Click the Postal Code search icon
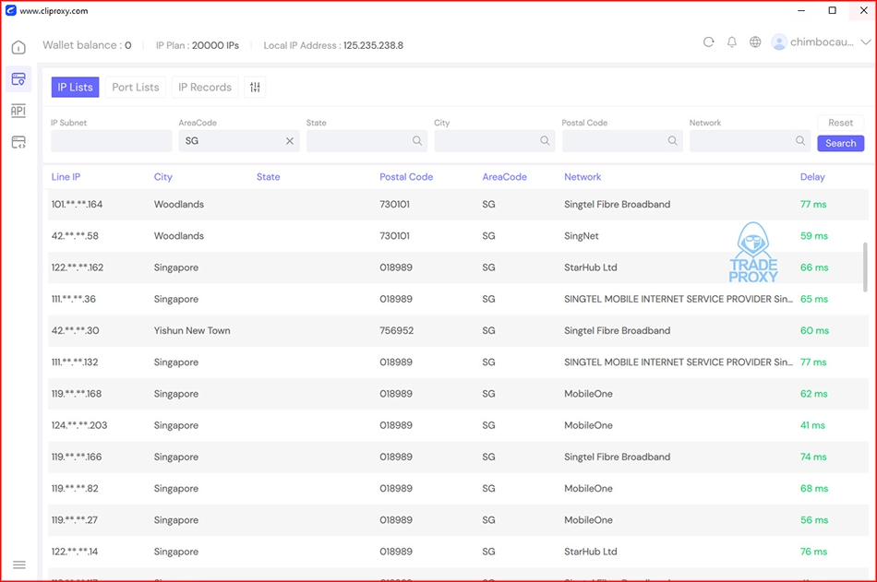The width and height of the screenshot is (877, 582). tap(672, 141)
